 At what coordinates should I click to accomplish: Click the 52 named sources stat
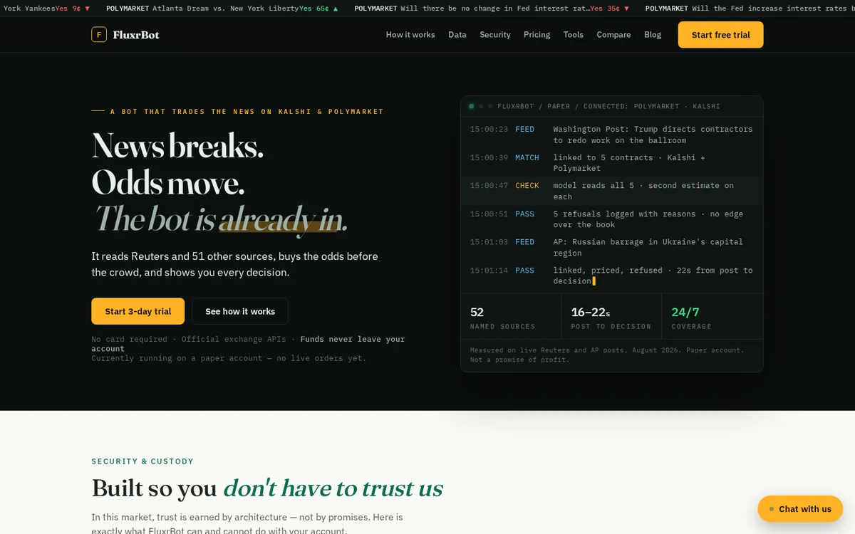[x=511, y=317]
